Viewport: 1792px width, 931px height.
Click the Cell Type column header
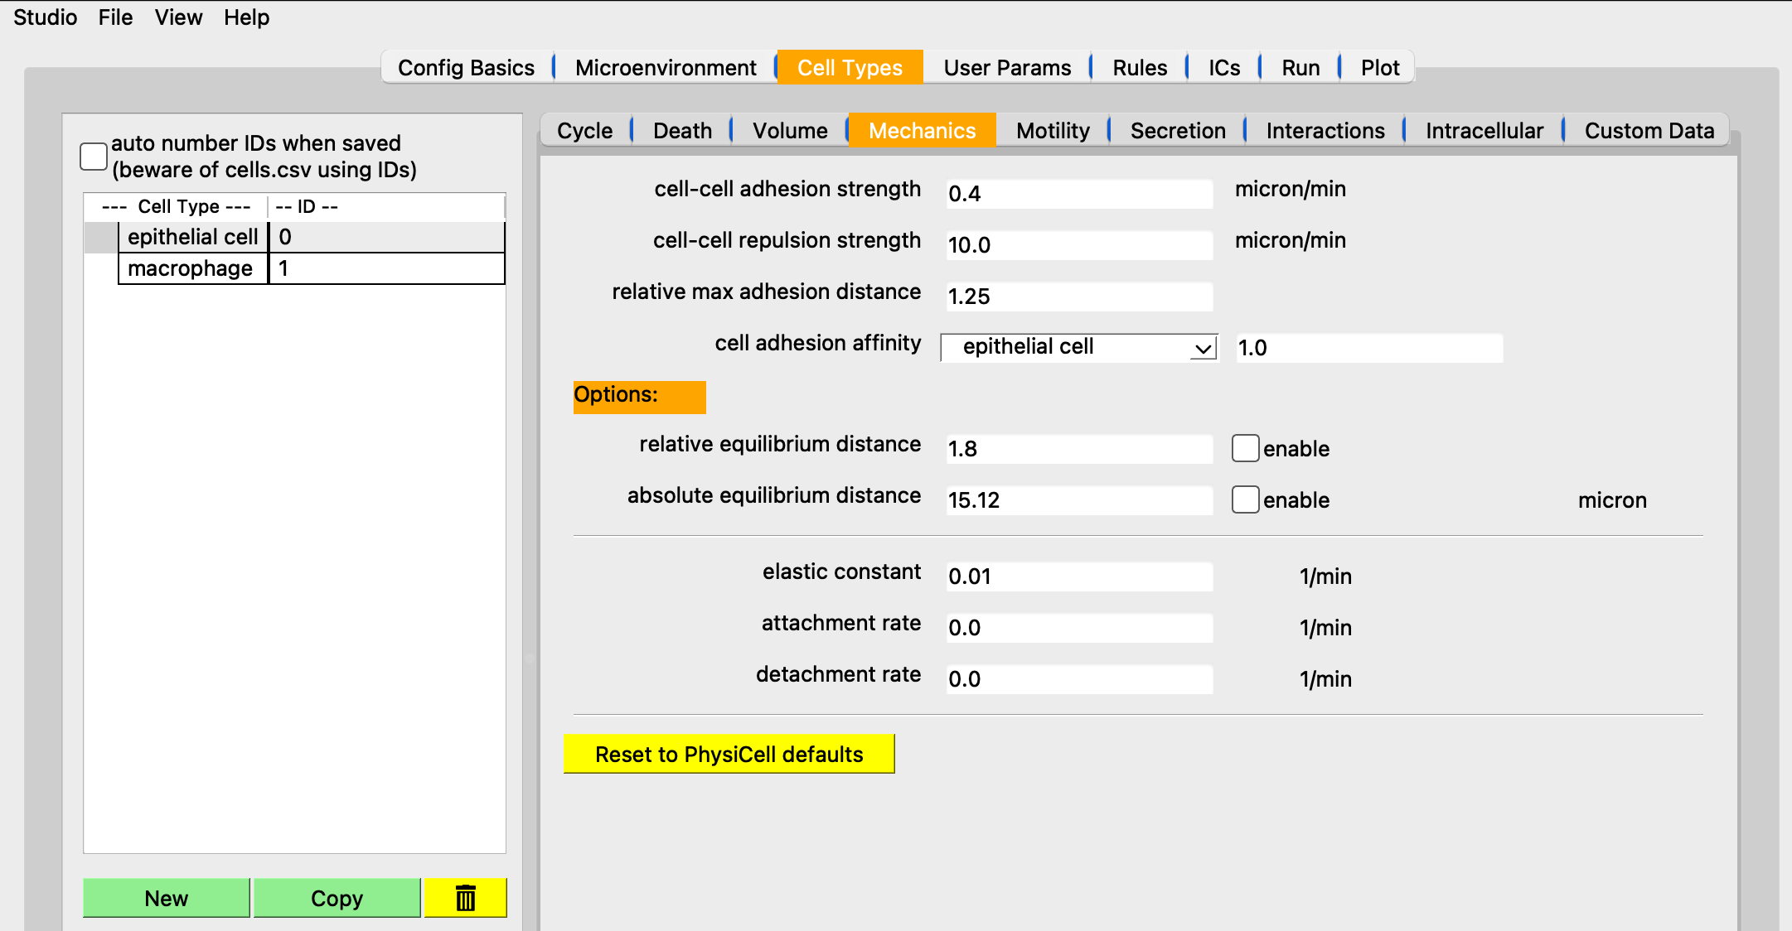coord(176,206)
